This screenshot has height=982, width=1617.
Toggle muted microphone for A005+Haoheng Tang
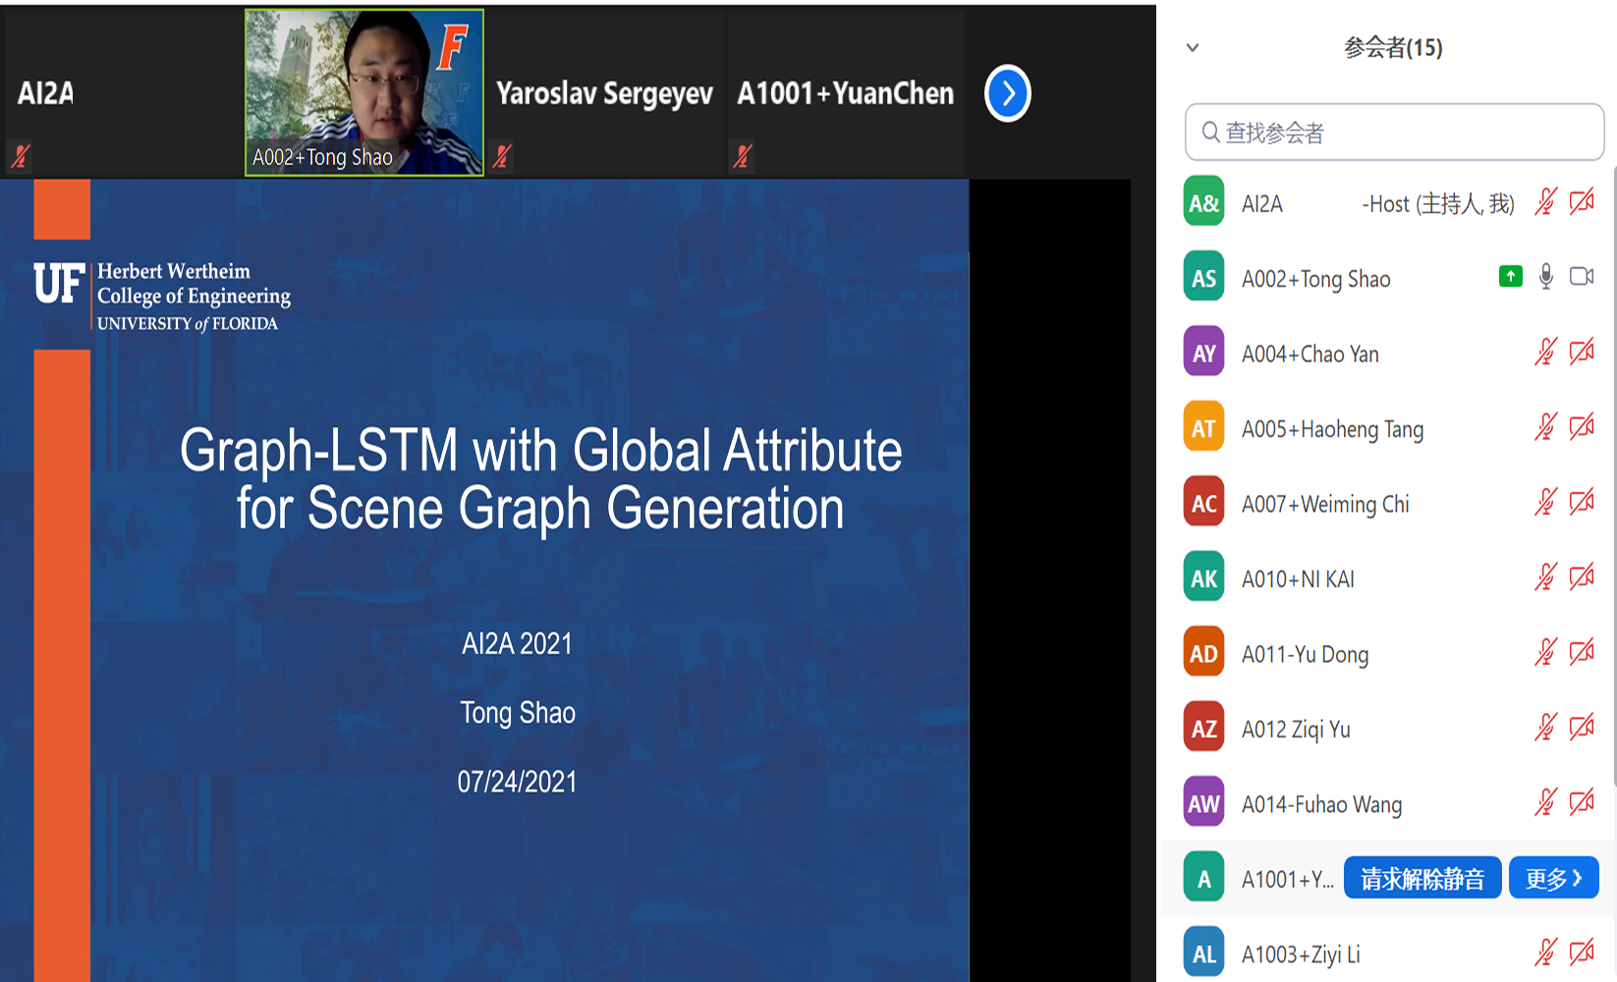(x=1545, y=427)
